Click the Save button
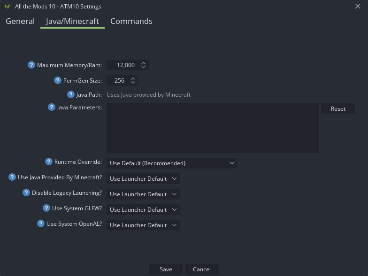Image resolution: width=368 pixels, height=276 pixels. [166, 269]
